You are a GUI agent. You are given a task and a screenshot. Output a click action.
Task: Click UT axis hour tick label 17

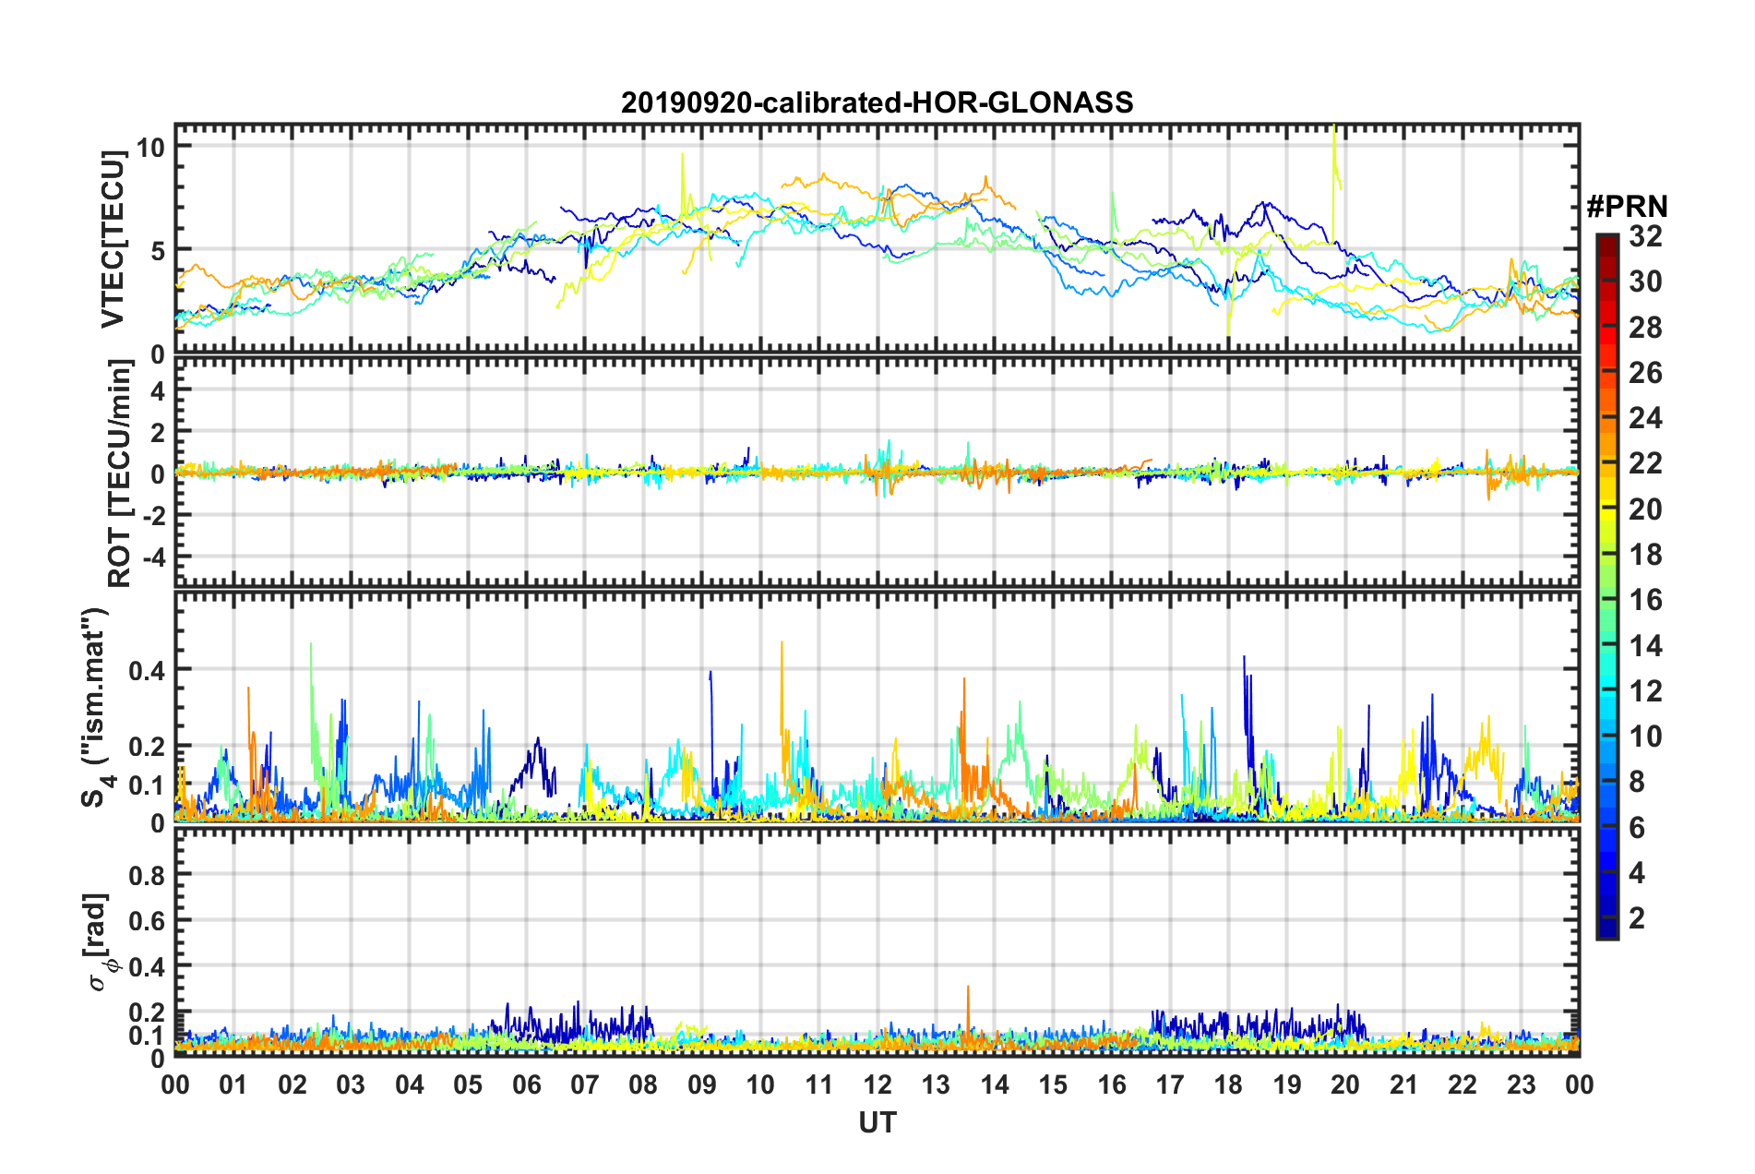pyautogui.click(x=1170, y=1084)
